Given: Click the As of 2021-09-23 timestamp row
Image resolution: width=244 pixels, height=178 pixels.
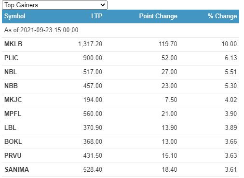Looking at the screenshot, I should click(x=121, y=30).
